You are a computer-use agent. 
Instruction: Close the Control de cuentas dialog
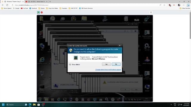(120, 45)
